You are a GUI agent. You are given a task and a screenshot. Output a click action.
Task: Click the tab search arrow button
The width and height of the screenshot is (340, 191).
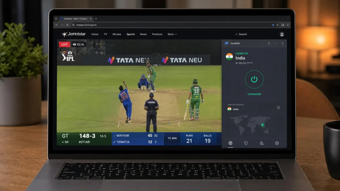pos(56,19)
